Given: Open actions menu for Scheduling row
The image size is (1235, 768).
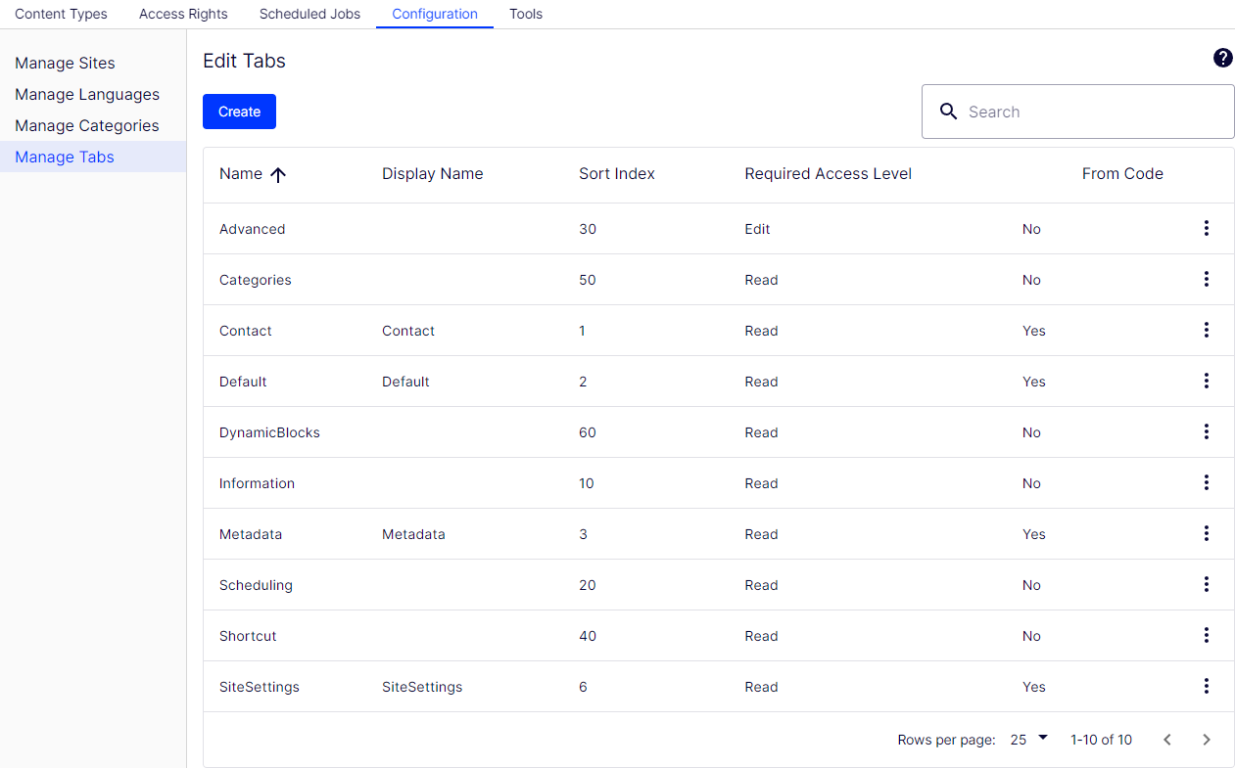Looking at the screenshot, I should coord(1206,584).
